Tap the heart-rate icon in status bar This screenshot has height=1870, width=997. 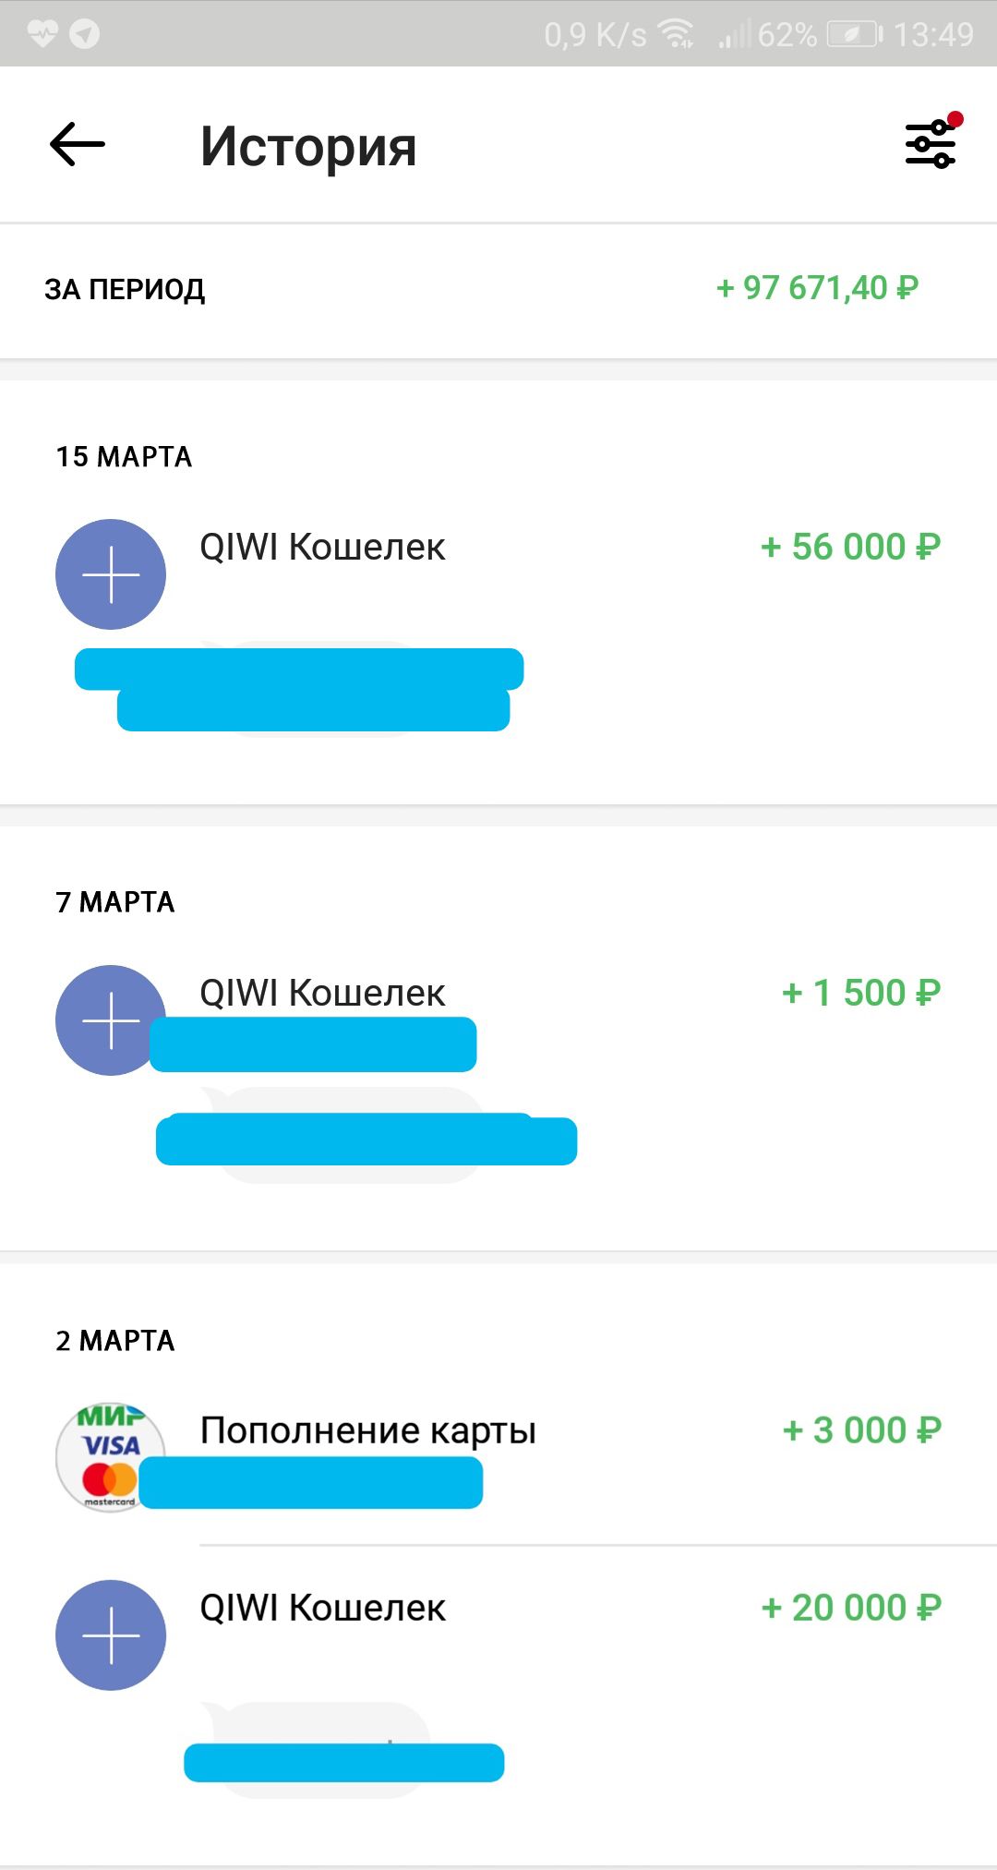click(42, 34)
